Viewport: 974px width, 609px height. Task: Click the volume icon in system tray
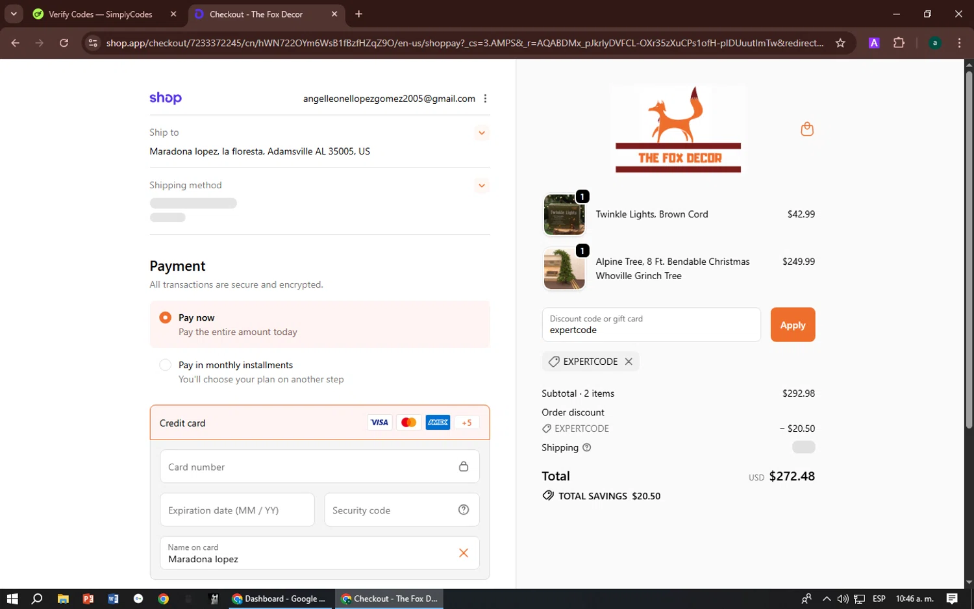843,599
